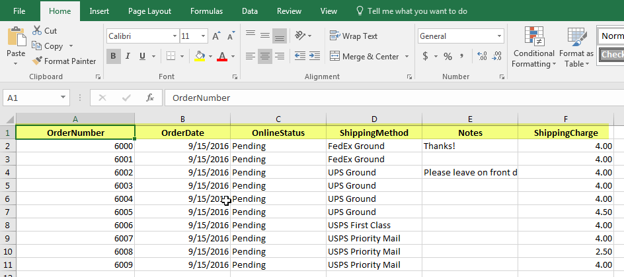Viewport: 624px width, 277px height.
Task: Select row 7 header
Action: tap(7, 212)
